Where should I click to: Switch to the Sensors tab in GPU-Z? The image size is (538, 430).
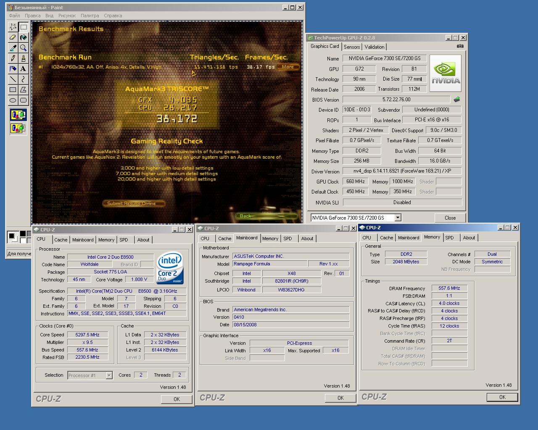click(352, 47)
